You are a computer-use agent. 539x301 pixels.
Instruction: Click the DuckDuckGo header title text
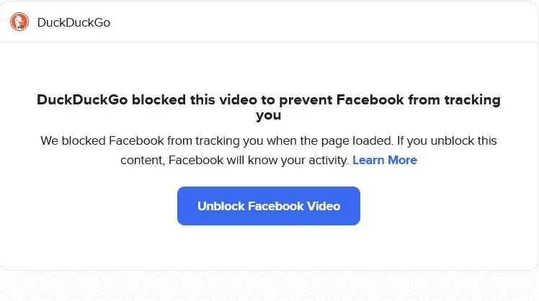(x=73, y=22)
